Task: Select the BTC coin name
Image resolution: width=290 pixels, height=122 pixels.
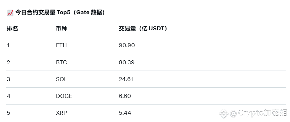Action: coord(61,62)
